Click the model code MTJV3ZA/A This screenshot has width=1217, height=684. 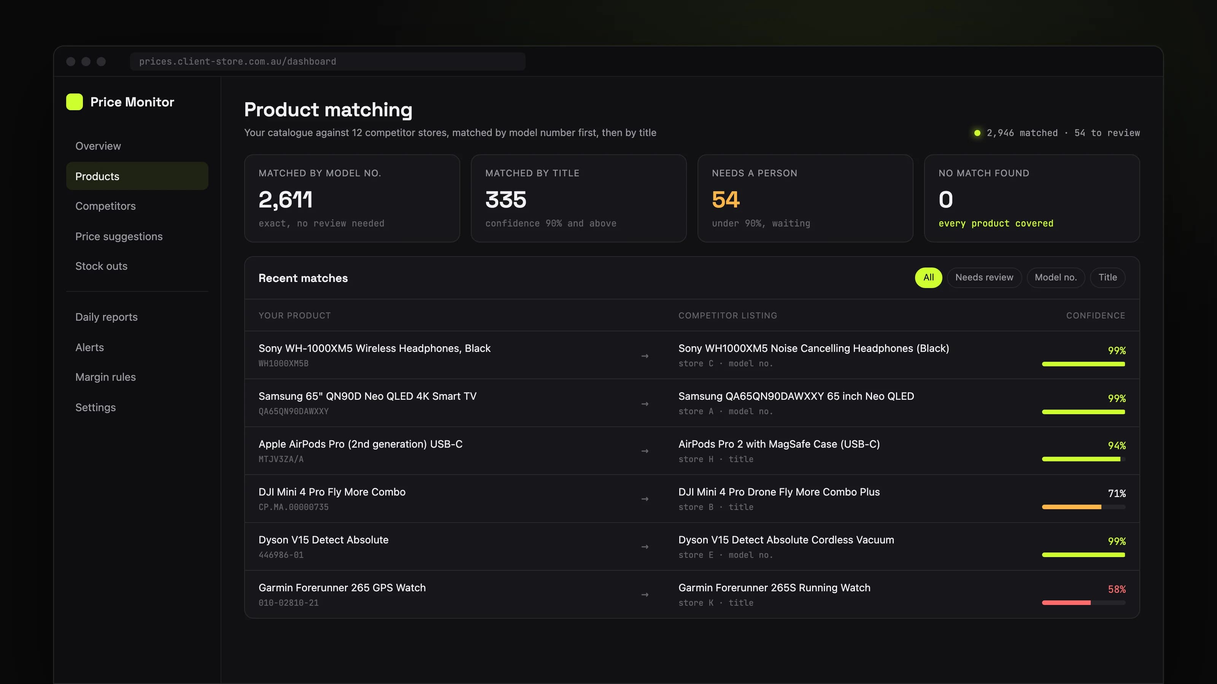281,459
